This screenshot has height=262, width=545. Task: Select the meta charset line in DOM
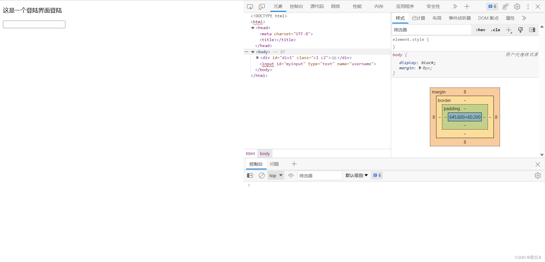click(x=286, y=34)
